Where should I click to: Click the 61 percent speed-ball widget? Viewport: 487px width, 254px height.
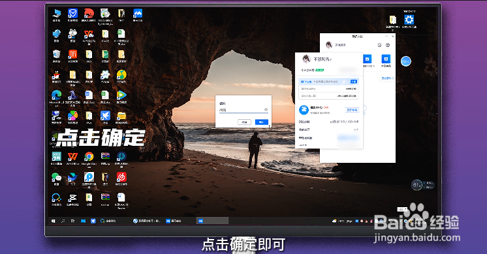(x=416, y=185)
